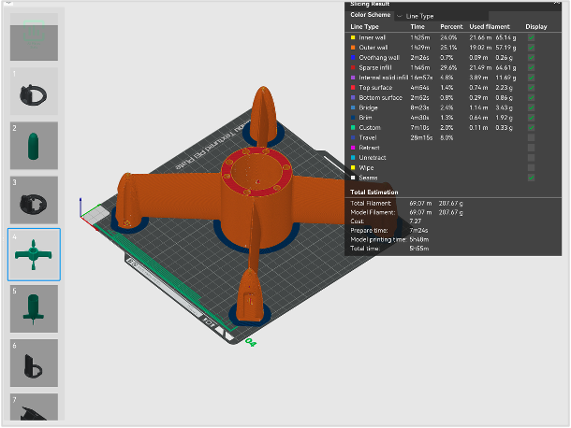Screen dimensions: 571x428
Task: Enable Retract display checkbox
Action: point(532,148)
